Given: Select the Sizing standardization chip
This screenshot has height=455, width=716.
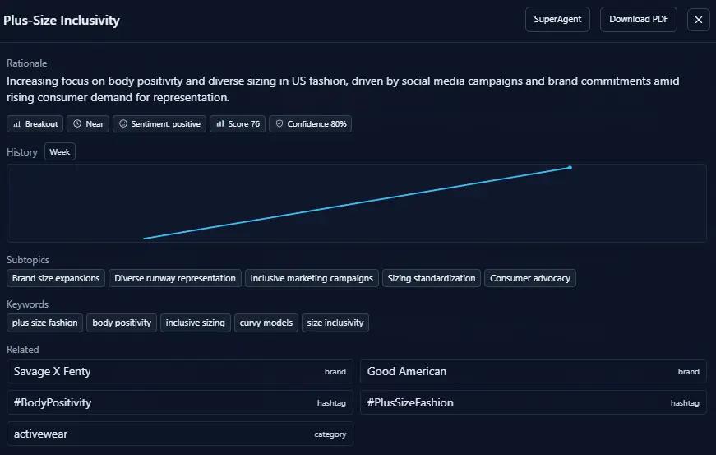Looking at the screenshot, I should coord(432,278).
